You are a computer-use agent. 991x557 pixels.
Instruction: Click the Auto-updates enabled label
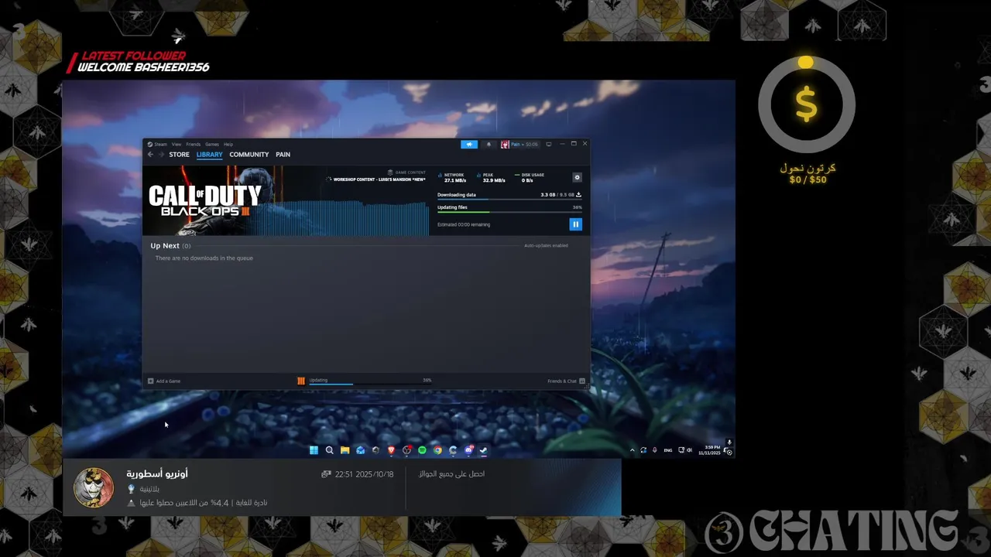[546, 245]
